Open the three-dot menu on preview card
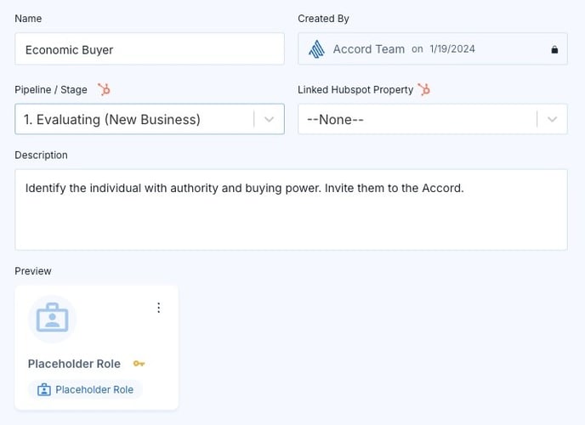585x425 pixels. [158, 308]
